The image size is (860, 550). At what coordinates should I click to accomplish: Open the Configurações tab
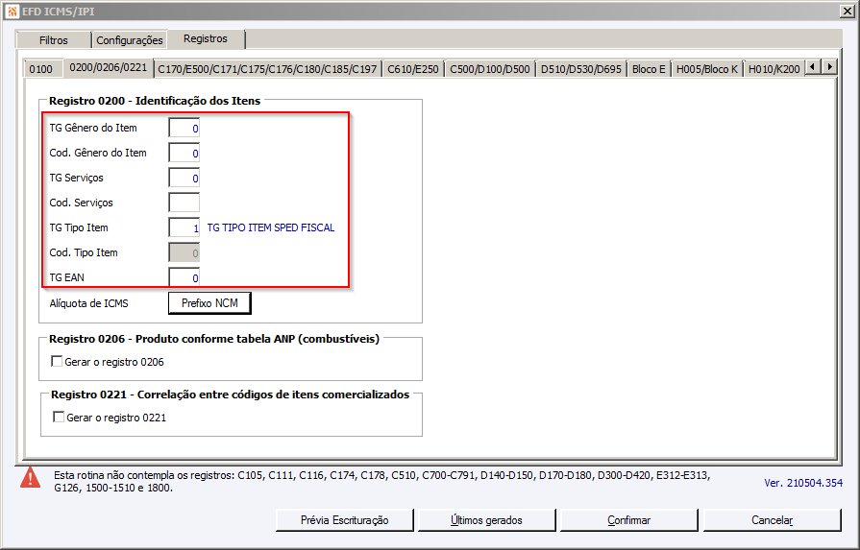pos(130,40)
